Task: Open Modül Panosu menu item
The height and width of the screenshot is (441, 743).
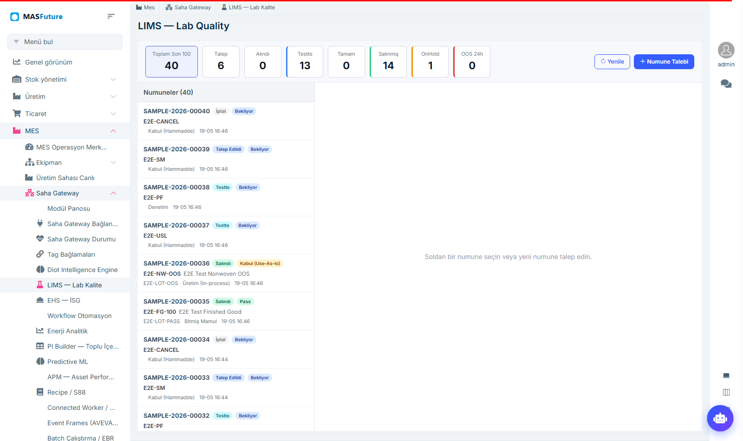Action: pos(69,208)
